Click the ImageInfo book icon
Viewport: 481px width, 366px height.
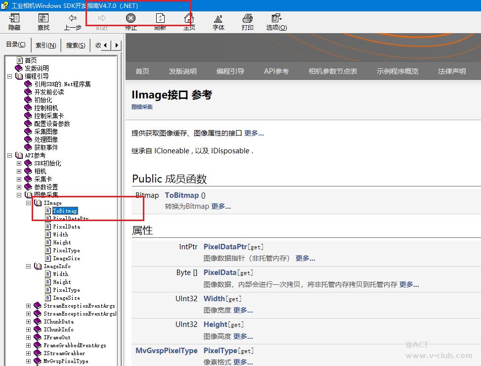point(38,266)
